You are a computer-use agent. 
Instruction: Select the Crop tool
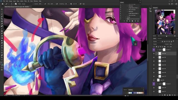[2, 19]
